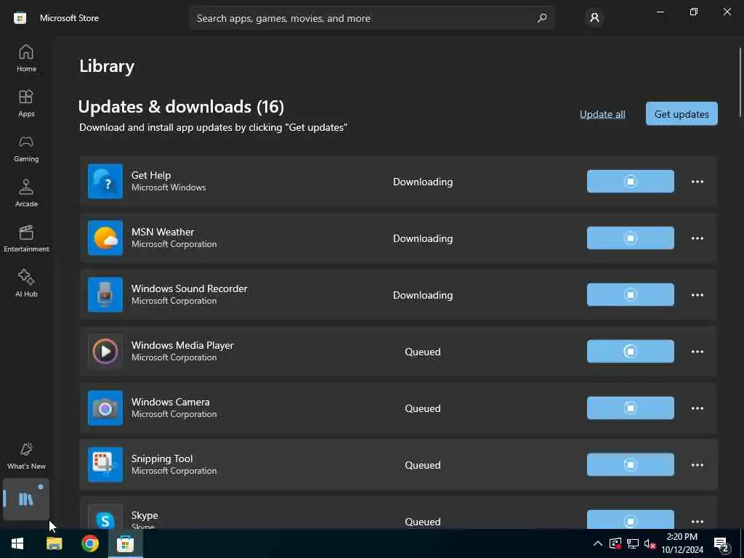This screenshot has width=744, height=558.
Task: Cancel queued Skype update
Action: [630, 520]
